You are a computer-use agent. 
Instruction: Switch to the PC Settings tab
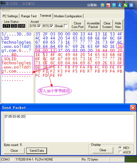(x=10, y=16)
